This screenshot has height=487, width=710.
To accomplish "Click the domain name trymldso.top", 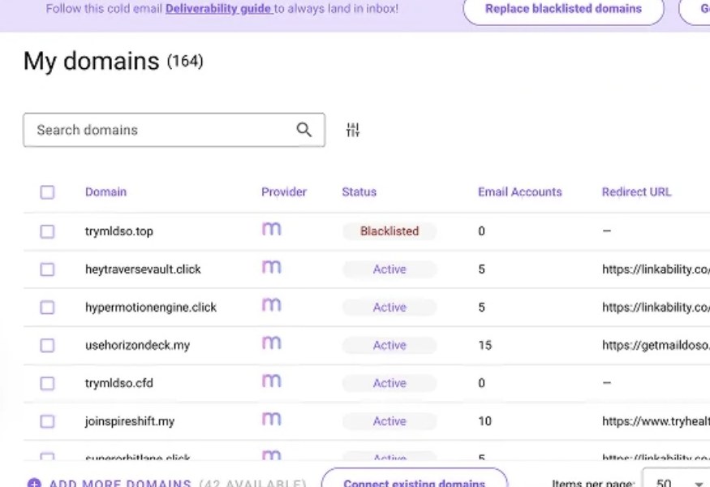I will (x=119, y=231).
